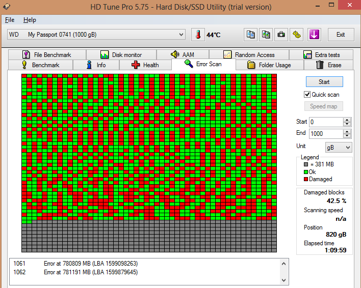This screenshot has width=361, height=288.
Task: Switch to Random Access tab
Action: tap(249, 54)
